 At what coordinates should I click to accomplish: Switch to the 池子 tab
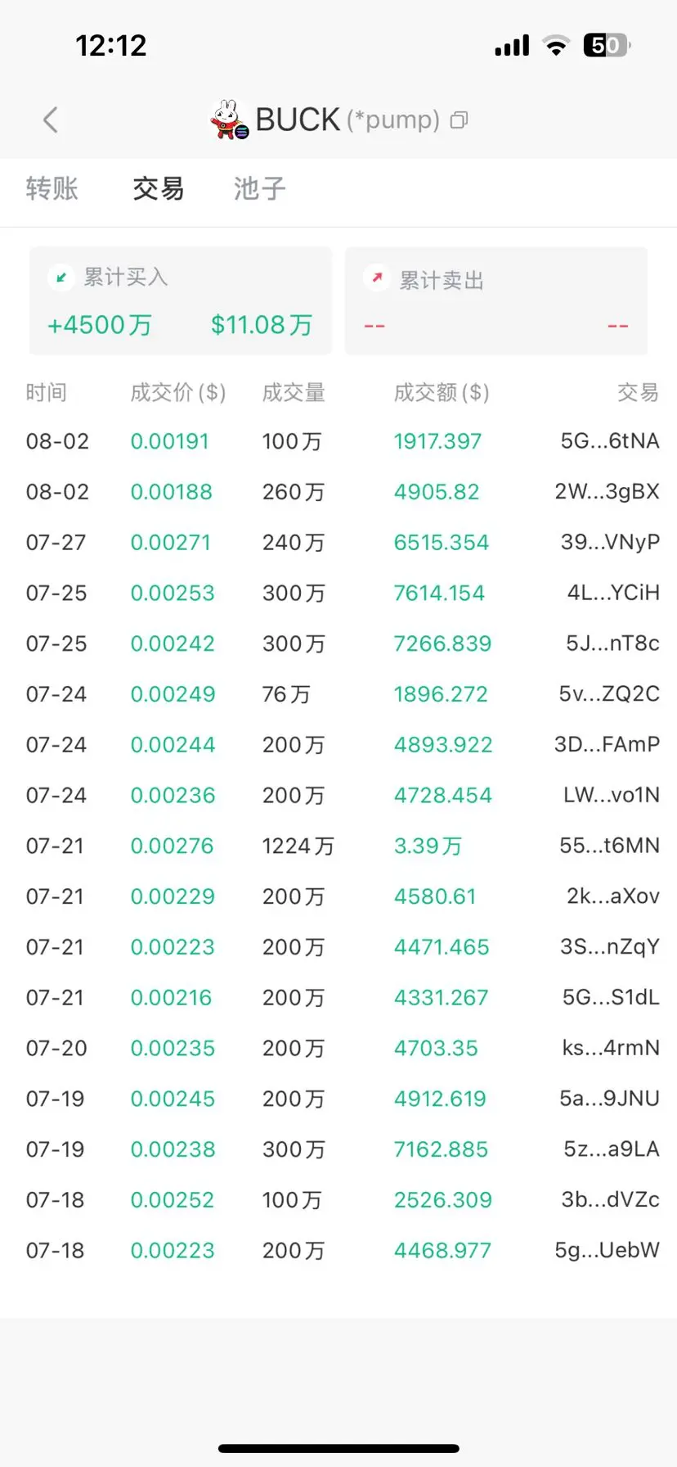[x=260, y=188]
